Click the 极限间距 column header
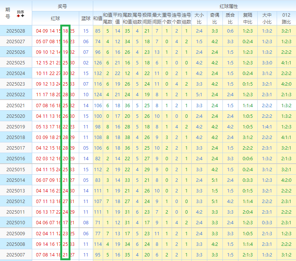Screen dimensions: 296x261 pos(147,18)
